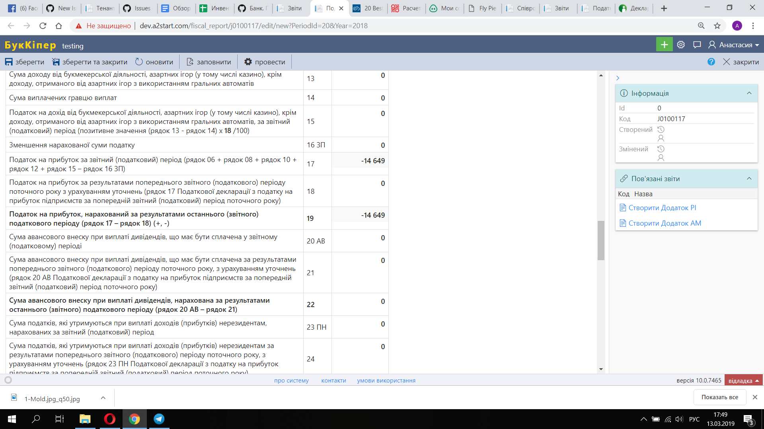Expand the 'відладка' debug menu

[743, 381]
